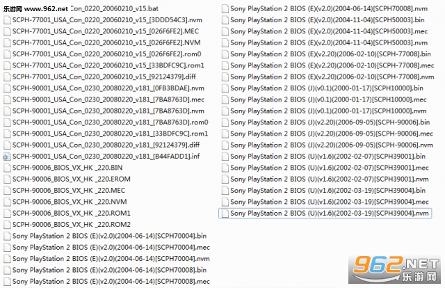Image resolution: width=445 pixels, height=288 pixels.
Task: Select SCPH-90006_BIOS_VX_HK _220.NVM file name
Action: point(70,202)
